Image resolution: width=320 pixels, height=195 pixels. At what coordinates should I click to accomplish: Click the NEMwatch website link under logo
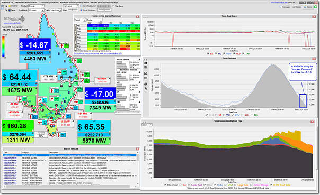click(x=12, y=23)
